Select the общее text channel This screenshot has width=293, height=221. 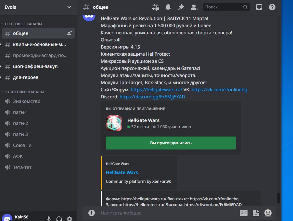(38, 33)
